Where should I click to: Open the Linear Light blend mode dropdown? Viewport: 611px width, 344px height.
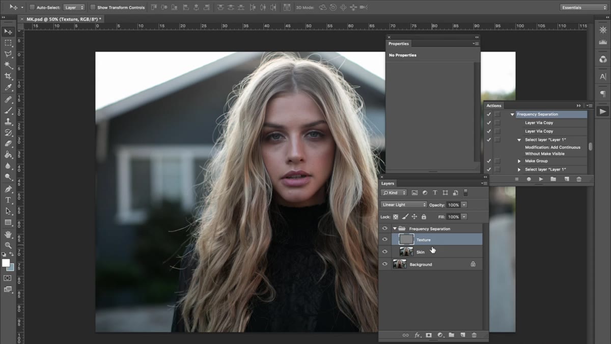pyautogui.click(x=404, y=205)
